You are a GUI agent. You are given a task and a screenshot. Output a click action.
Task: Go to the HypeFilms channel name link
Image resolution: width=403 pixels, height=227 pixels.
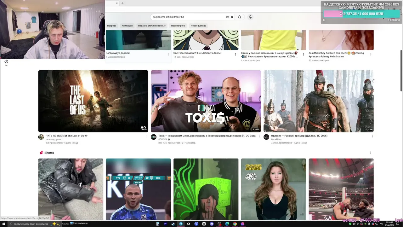tap(276, 139)
